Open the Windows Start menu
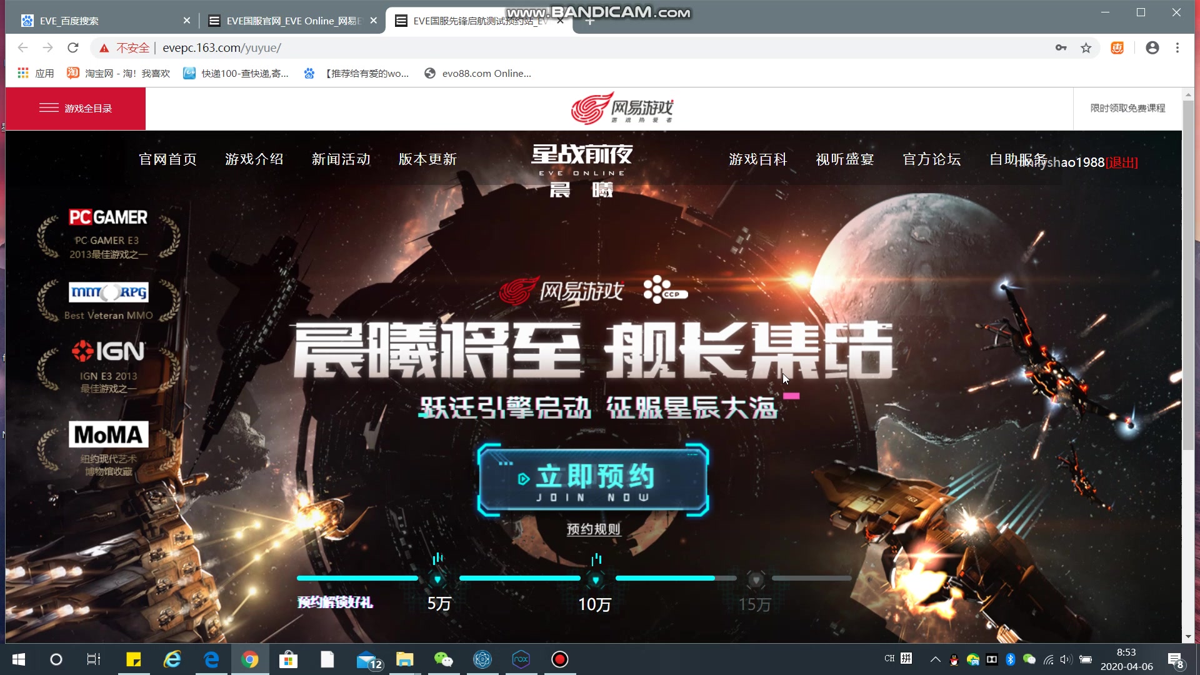 [x=19, y=659]
